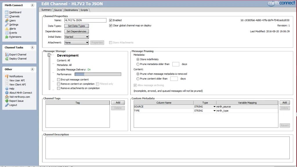
Task: Enable Encrypt message content
Action: 59,80
